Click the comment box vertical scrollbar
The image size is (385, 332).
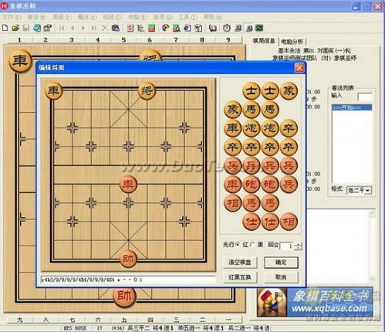point(372,246)
